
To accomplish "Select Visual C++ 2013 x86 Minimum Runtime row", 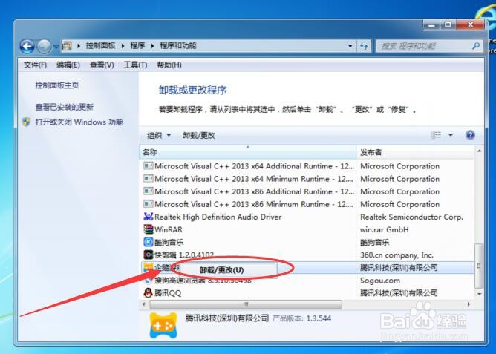I will pyautogui.click(x=307, y=204).
